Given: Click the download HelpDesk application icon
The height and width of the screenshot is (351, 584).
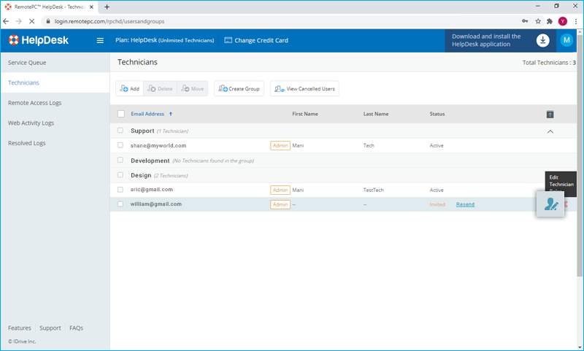Looking at the screenshot, I should (542, 40).
